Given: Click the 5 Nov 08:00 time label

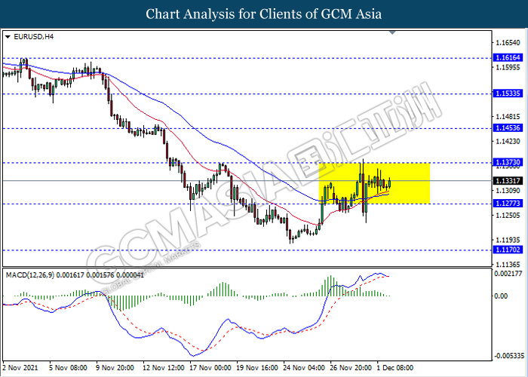Looking at the screenshot, I should (69, 368).
